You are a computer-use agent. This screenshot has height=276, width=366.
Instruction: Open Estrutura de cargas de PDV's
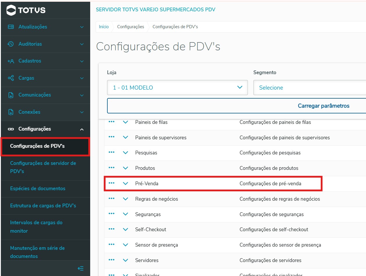pos(45,206)
